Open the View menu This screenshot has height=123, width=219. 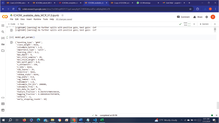[23, 19]
